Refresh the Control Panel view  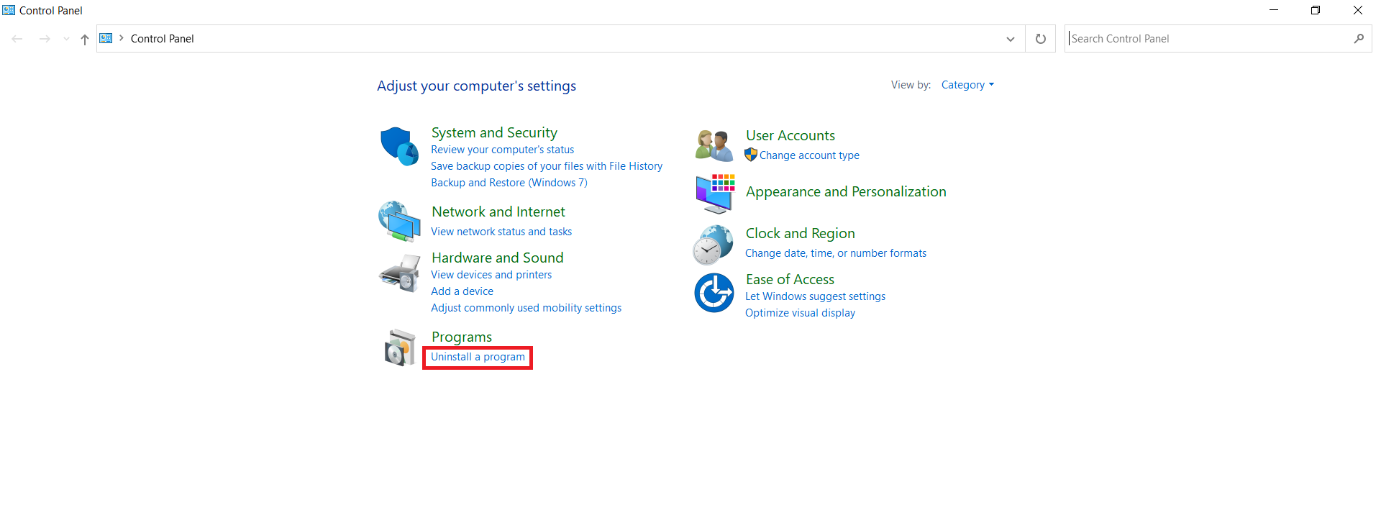click(1040, 39)
